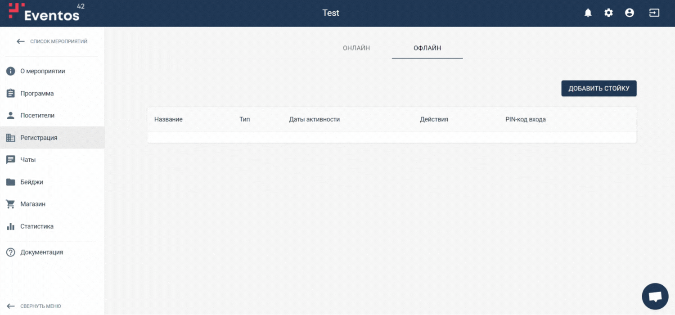Select the ОФЛАЙН tab

click(427, 48)
